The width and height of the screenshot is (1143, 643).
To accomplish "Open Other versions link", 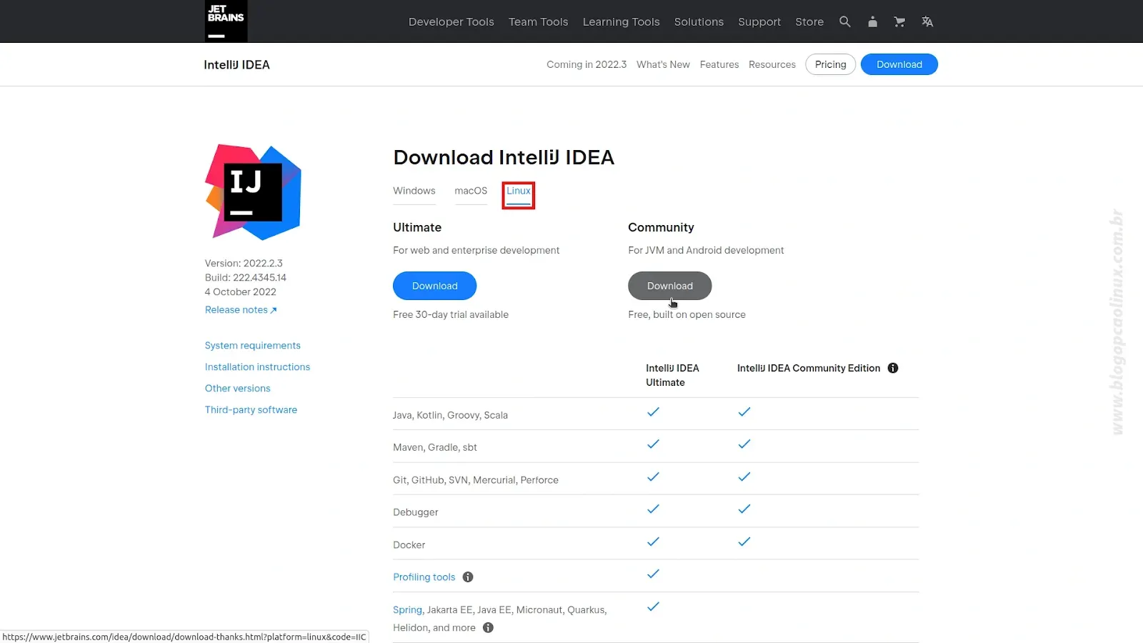I will tap(238, 388).
